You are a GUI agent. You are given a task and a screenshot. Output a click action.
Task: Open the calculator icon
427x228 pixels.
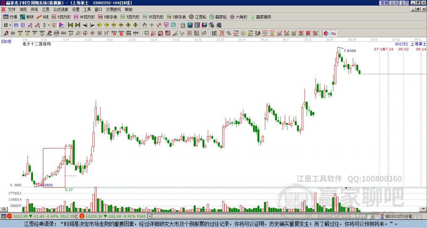(190, 25)
